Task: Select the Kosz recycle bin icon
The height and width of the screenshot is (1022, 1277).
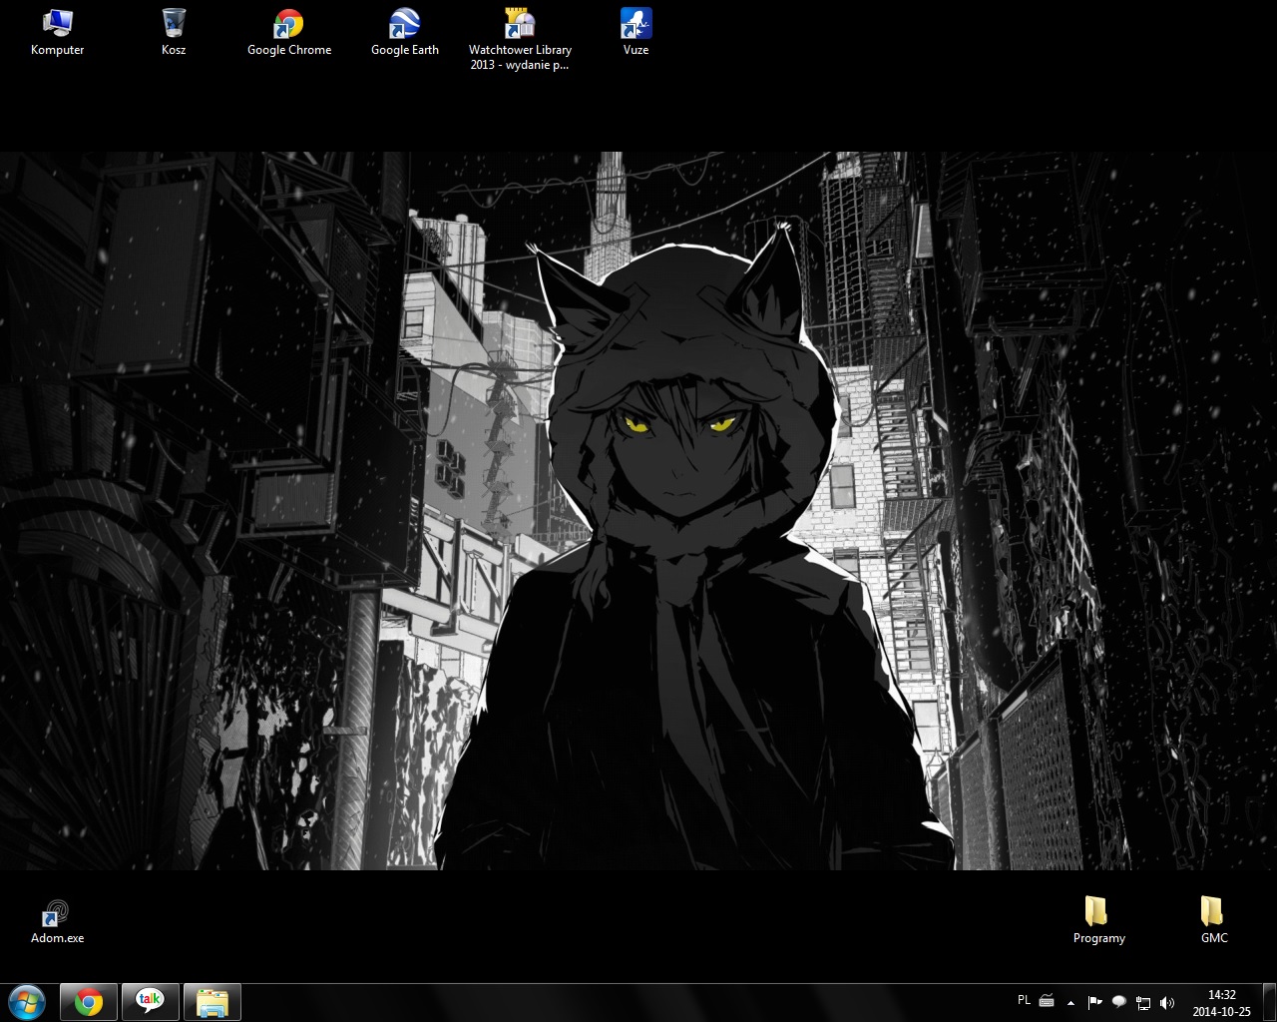Action: pos(174,31)
